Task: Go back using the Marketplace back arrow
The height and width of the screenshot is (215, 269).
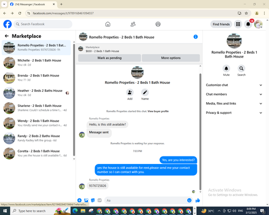Action: (x=6, y=36)
